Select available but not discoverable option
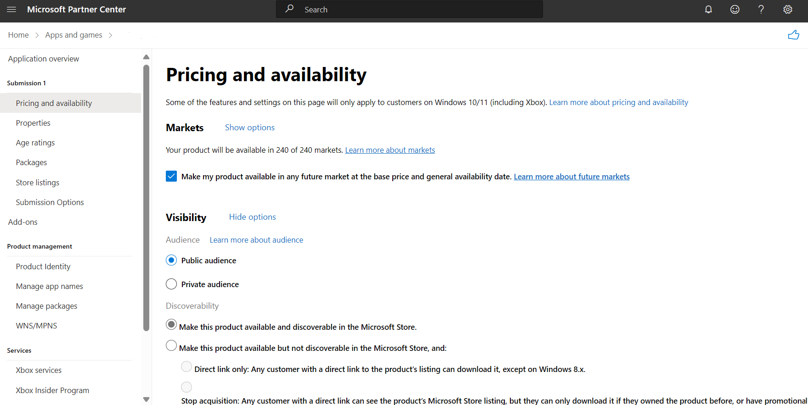The width and height of the screenshot is (808, 405). pyautogui.click(x=171, y=345)
